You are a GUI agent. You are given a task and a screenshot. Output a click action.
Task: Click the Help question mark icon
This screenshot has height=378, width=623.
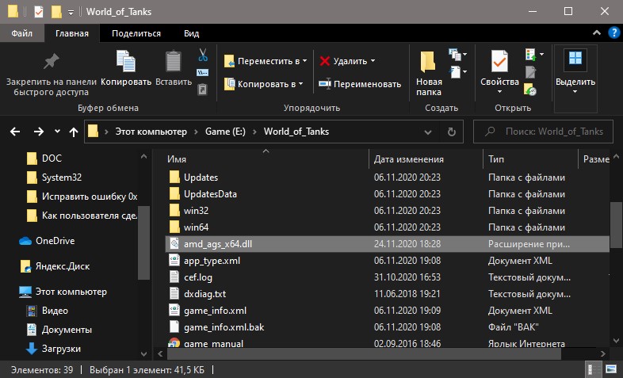click(x=613, y=33)
